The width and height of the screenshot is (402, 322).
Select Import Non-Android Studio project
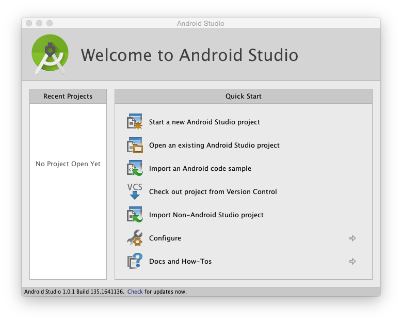[206, 215]
